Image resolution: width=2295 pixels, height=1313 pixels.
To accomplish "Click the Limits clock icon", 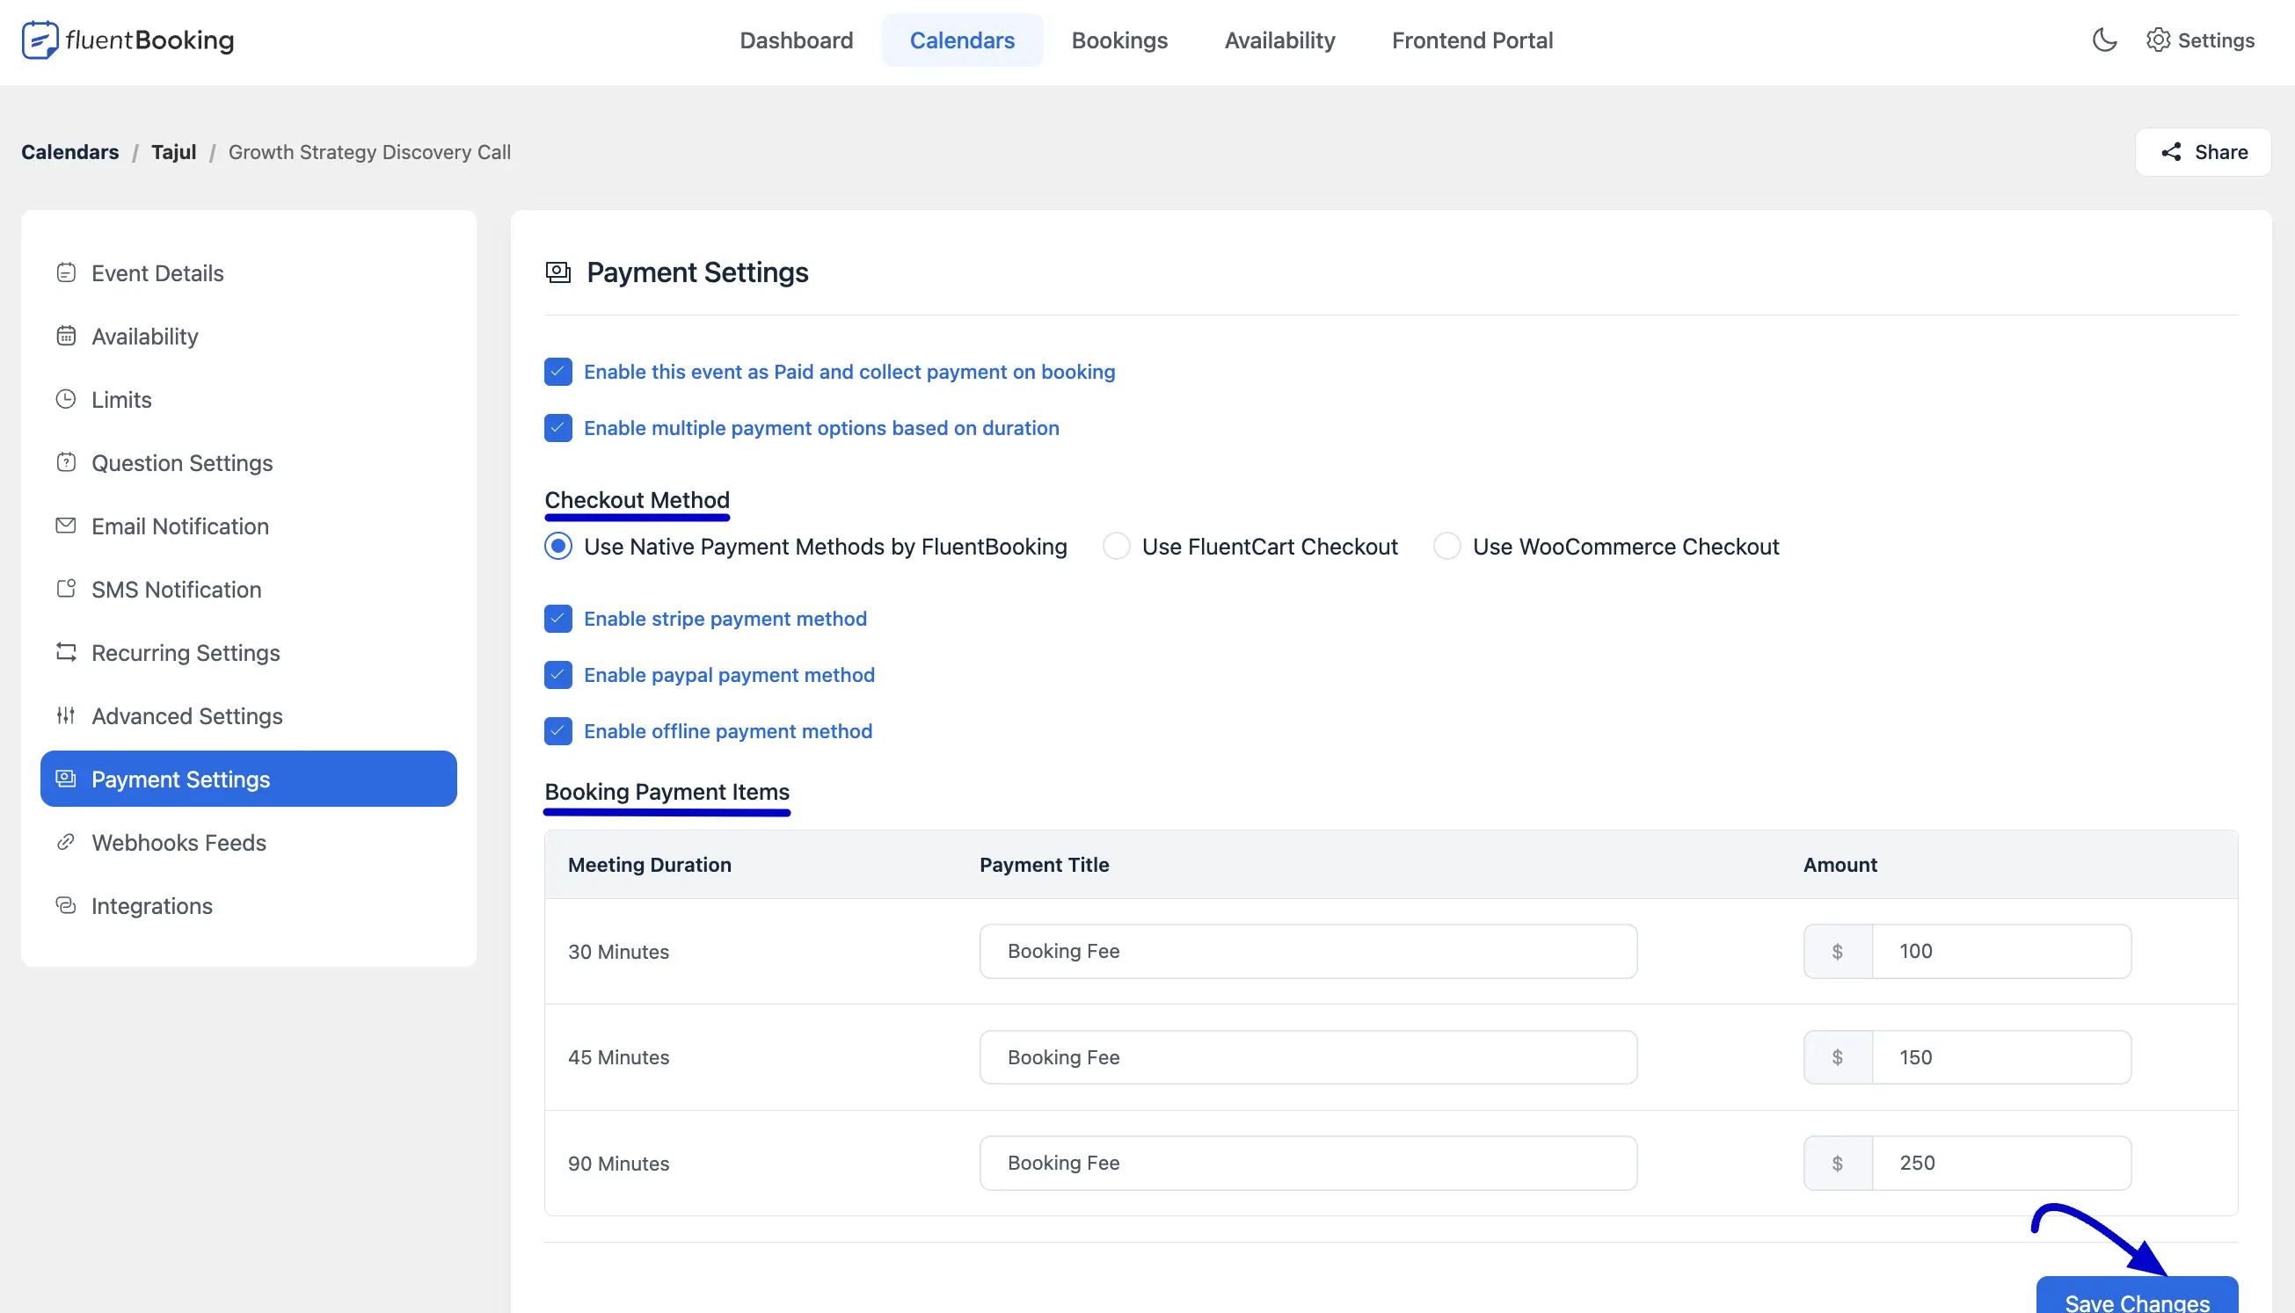I will (x=66, y=399).
